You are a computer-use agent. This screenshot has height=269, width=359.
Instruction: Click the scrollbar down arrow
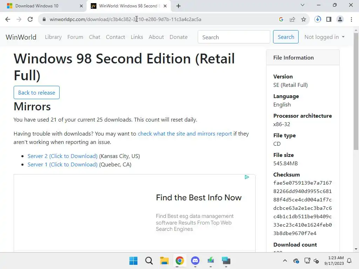356,249
